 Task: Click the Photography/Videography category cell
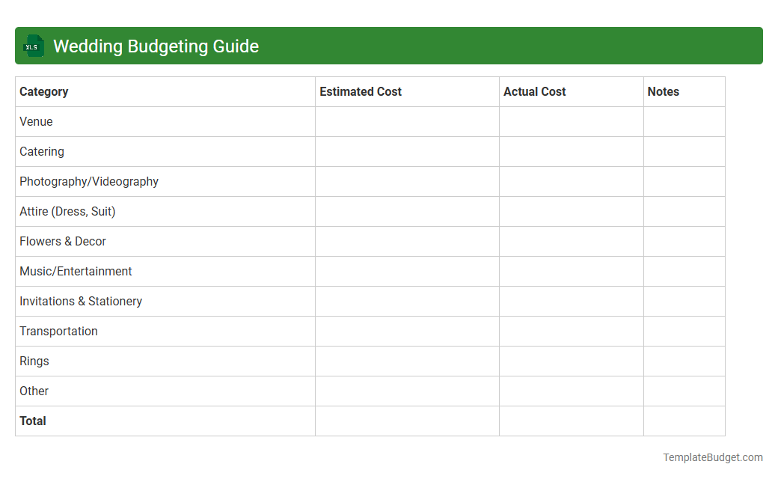[89, 181]
